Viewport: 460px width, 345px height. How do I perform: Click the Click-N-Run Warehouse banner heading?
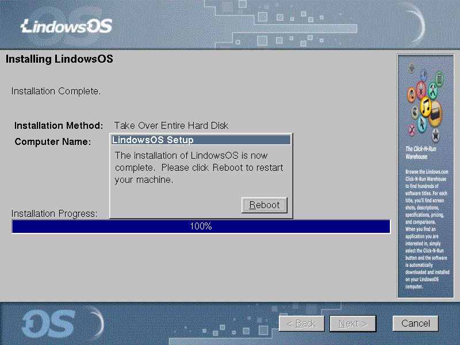click(x=420, y=152)
